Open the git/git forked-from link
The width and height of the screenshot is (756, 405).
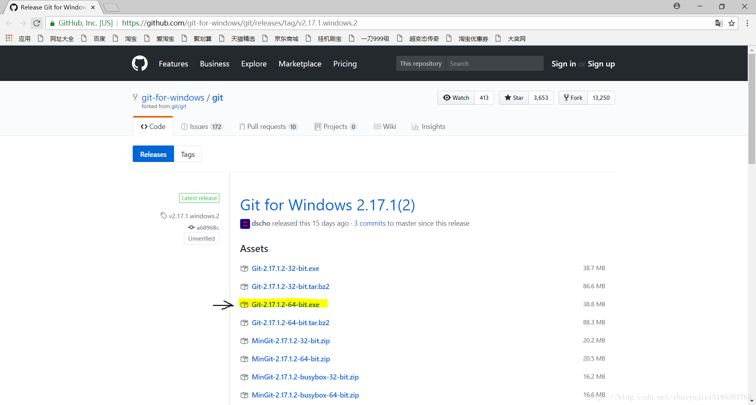[179, 107]
